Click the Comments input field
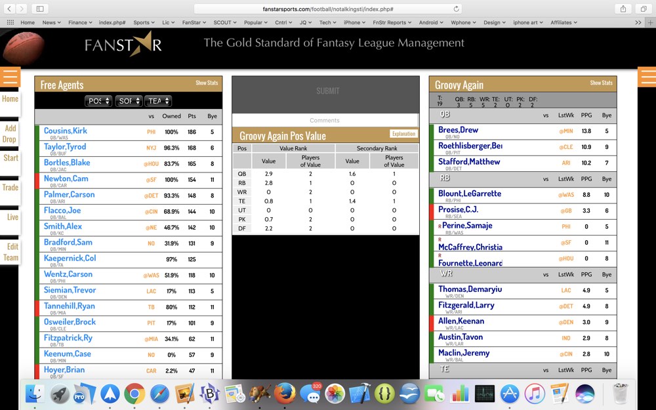The width and height of the screenshot is (656, 410). tap(325, 120)
